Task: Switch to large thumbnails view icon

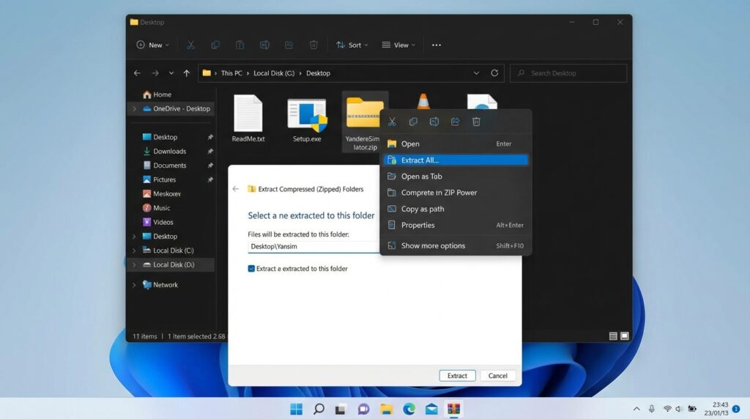Action: pos(624,336)
